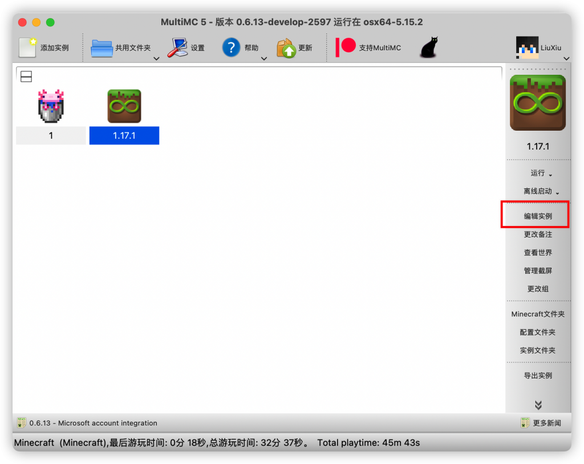Image resolution: width=584 pixels, height=464 pixels.
Task: Click the Patreon 支持MultiMC icon
Action: [346, 47]
